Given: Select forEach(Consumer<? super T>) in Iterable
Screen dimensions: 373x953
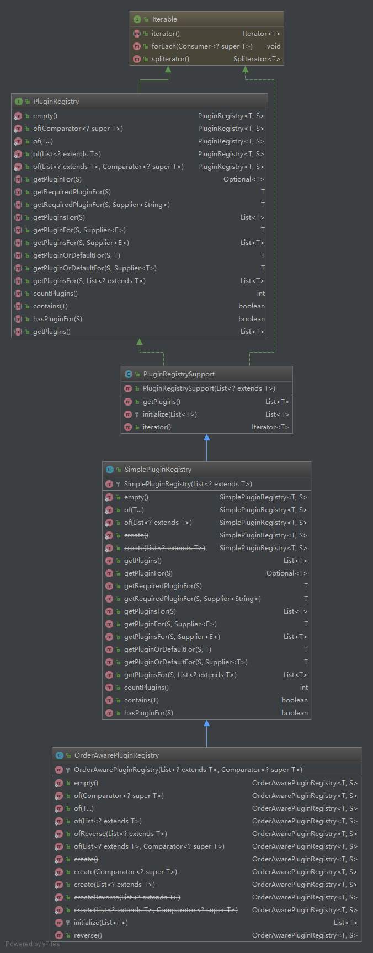Looking at the screenshot, I should [x=202, y=46].
